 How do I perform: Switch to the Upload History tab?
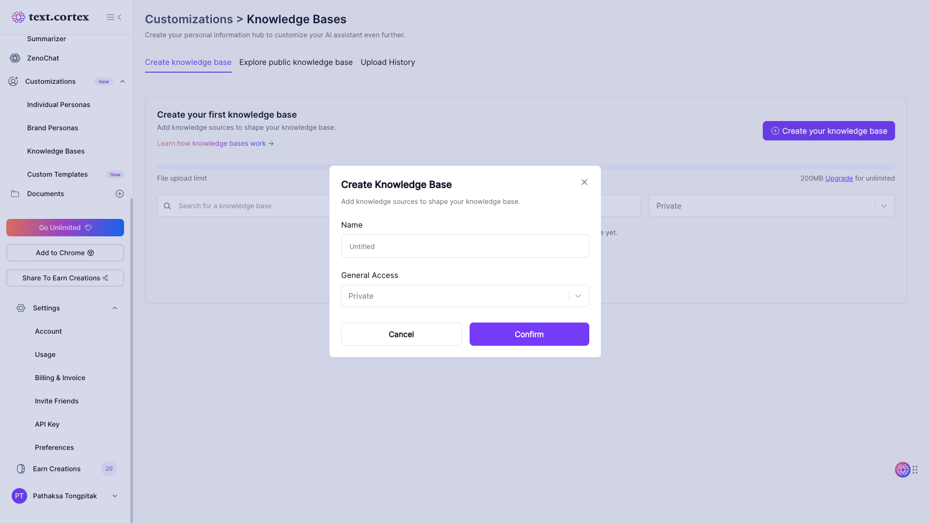pyautogui.click(x=387, y=62)
